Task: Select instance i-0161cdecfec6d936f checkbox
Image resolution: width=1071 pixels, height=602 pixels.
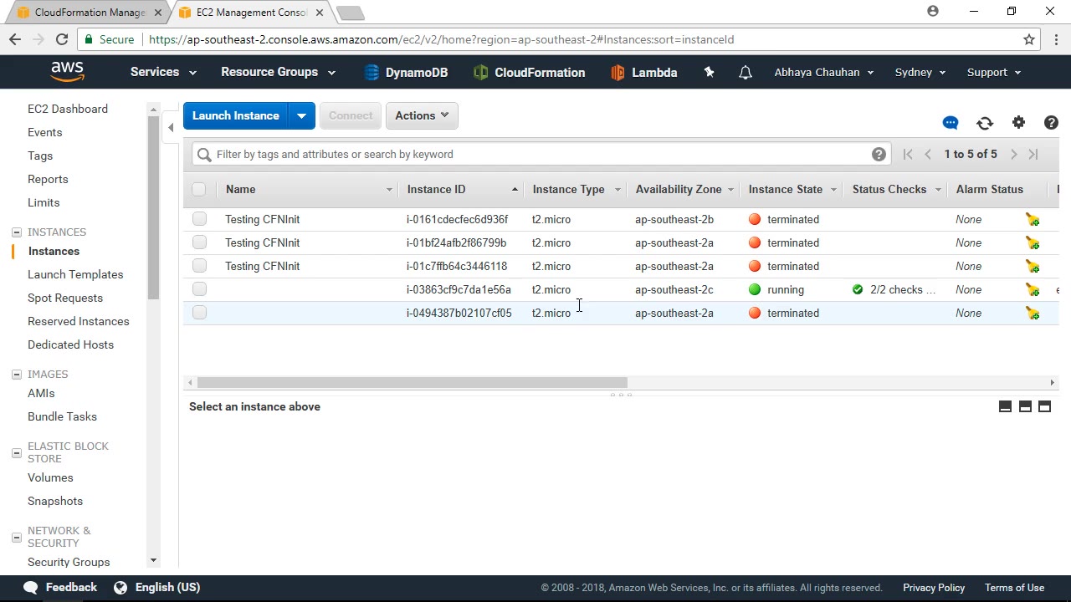Action: (x=199, y=219)
